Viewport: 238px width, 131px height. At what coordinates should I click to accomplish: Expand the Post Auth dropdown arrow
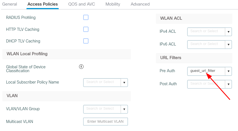click(228, 84)
